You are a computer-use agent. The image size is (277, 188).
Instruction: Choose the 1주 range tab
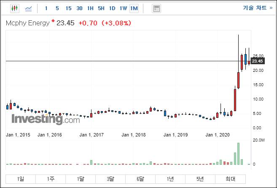[x=51, y=179]
